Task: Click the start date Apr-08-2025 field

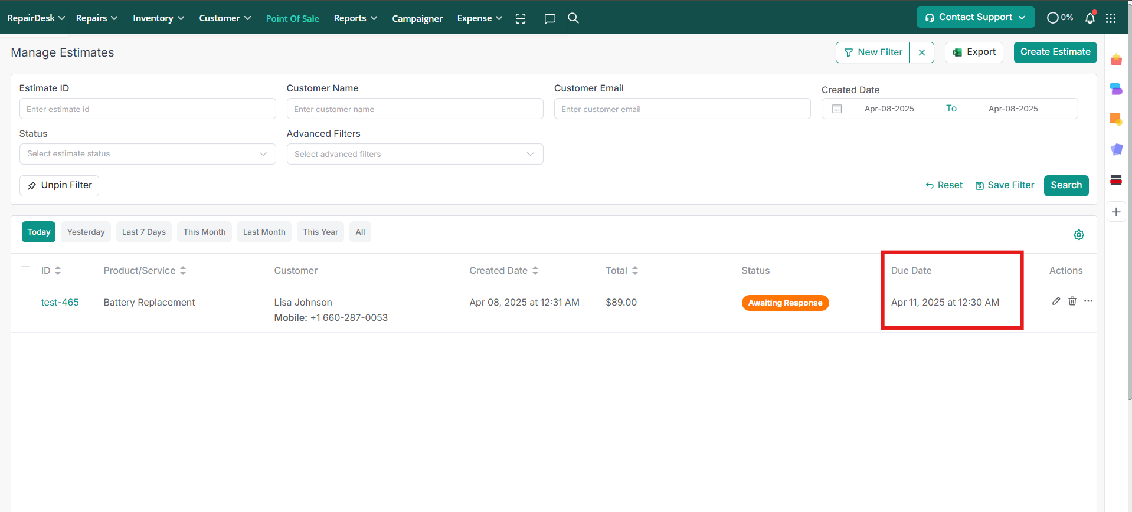Action: tap(889, 109)
